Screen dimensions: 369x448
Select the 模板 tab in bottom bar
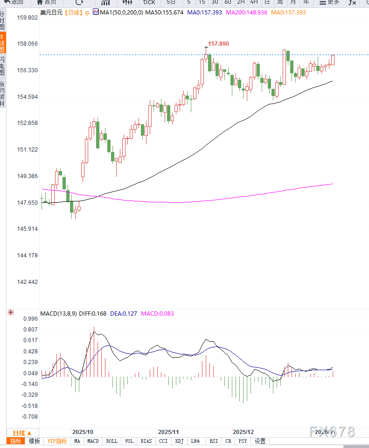[x=35, y=441]
